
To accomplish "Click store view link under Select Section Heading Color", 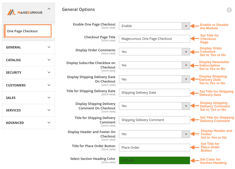I will click(x=109, y=162).
